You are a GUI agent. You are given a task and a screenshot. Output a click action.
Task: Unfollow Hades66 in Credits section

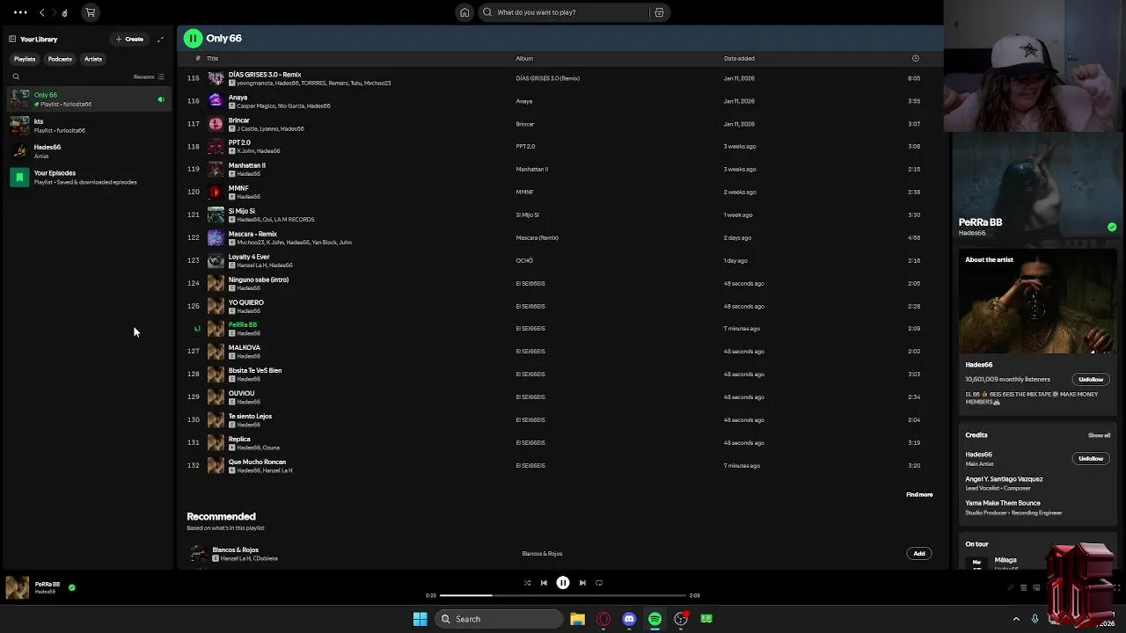coord(1091,459)
